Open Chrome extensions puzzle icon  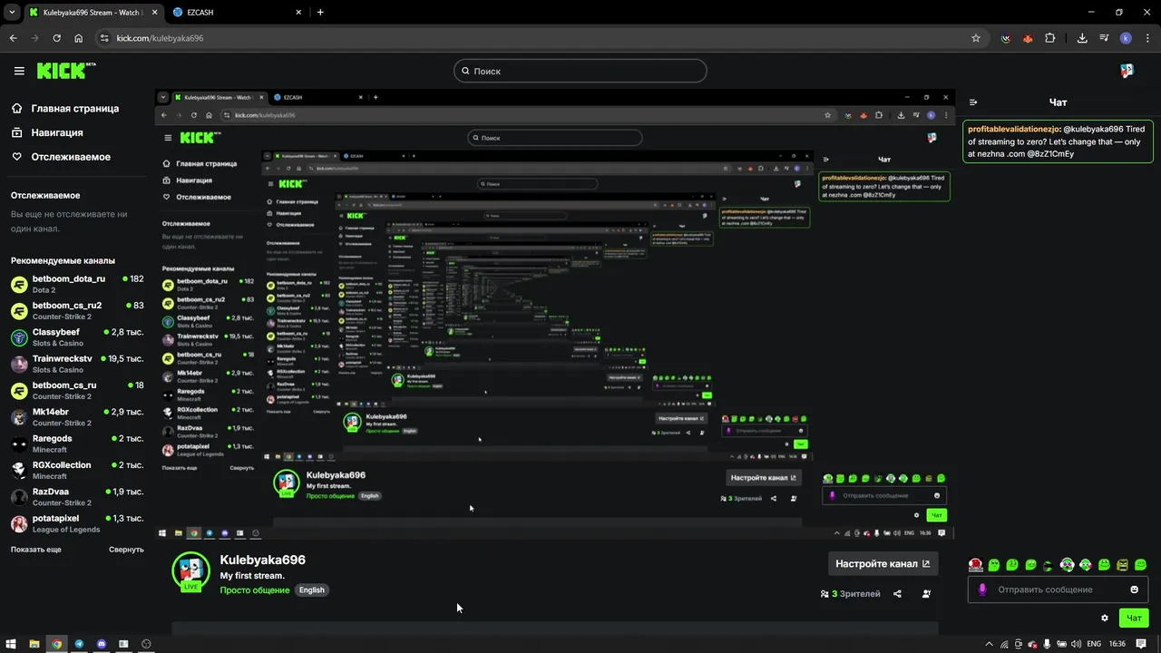pyautogui.click(x=1050, y=38)
